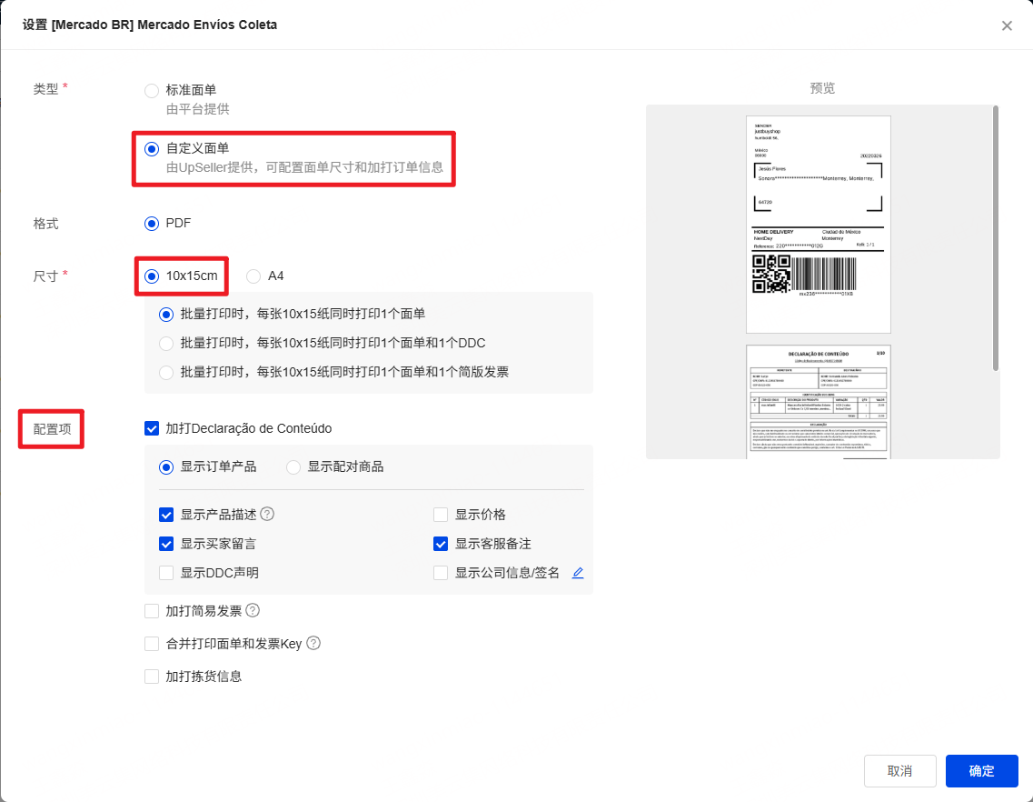
Task: Click the 取消 cancel button
Action: [899, 771]
